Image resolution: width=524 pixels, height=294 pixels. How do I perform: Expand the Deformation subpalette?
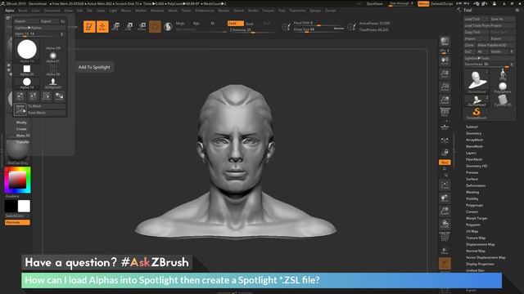click(476, 185)
